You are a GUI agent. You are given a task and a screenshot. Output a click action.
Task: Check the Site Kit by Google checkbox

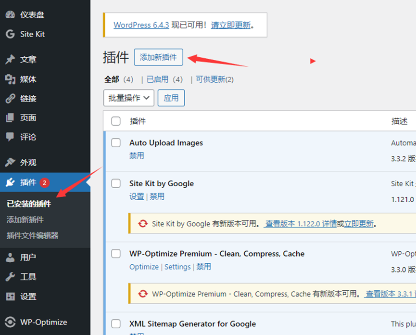[x=116, y=183]
